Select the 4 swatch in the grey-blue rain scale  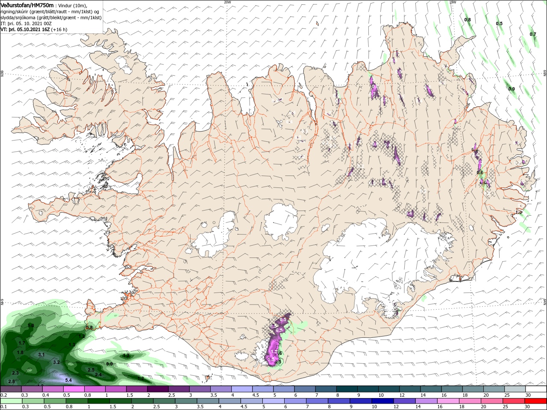coord(229,401)
